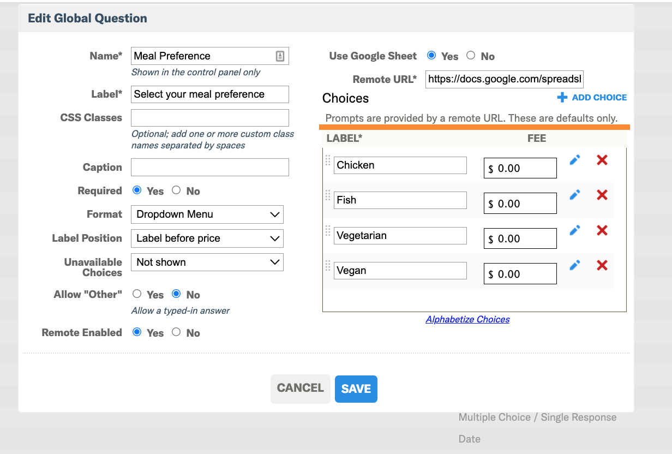Delete the Fish choice with red X

coord(602,195)
